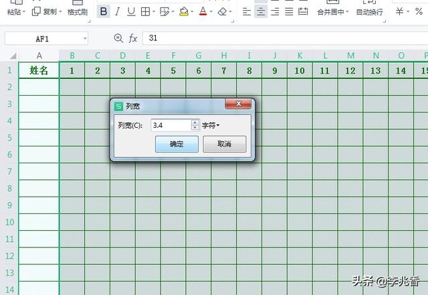Toggle Underline formatting
Image resolution: width=428 pixels, height=295 pixels.
click(131, 12)
